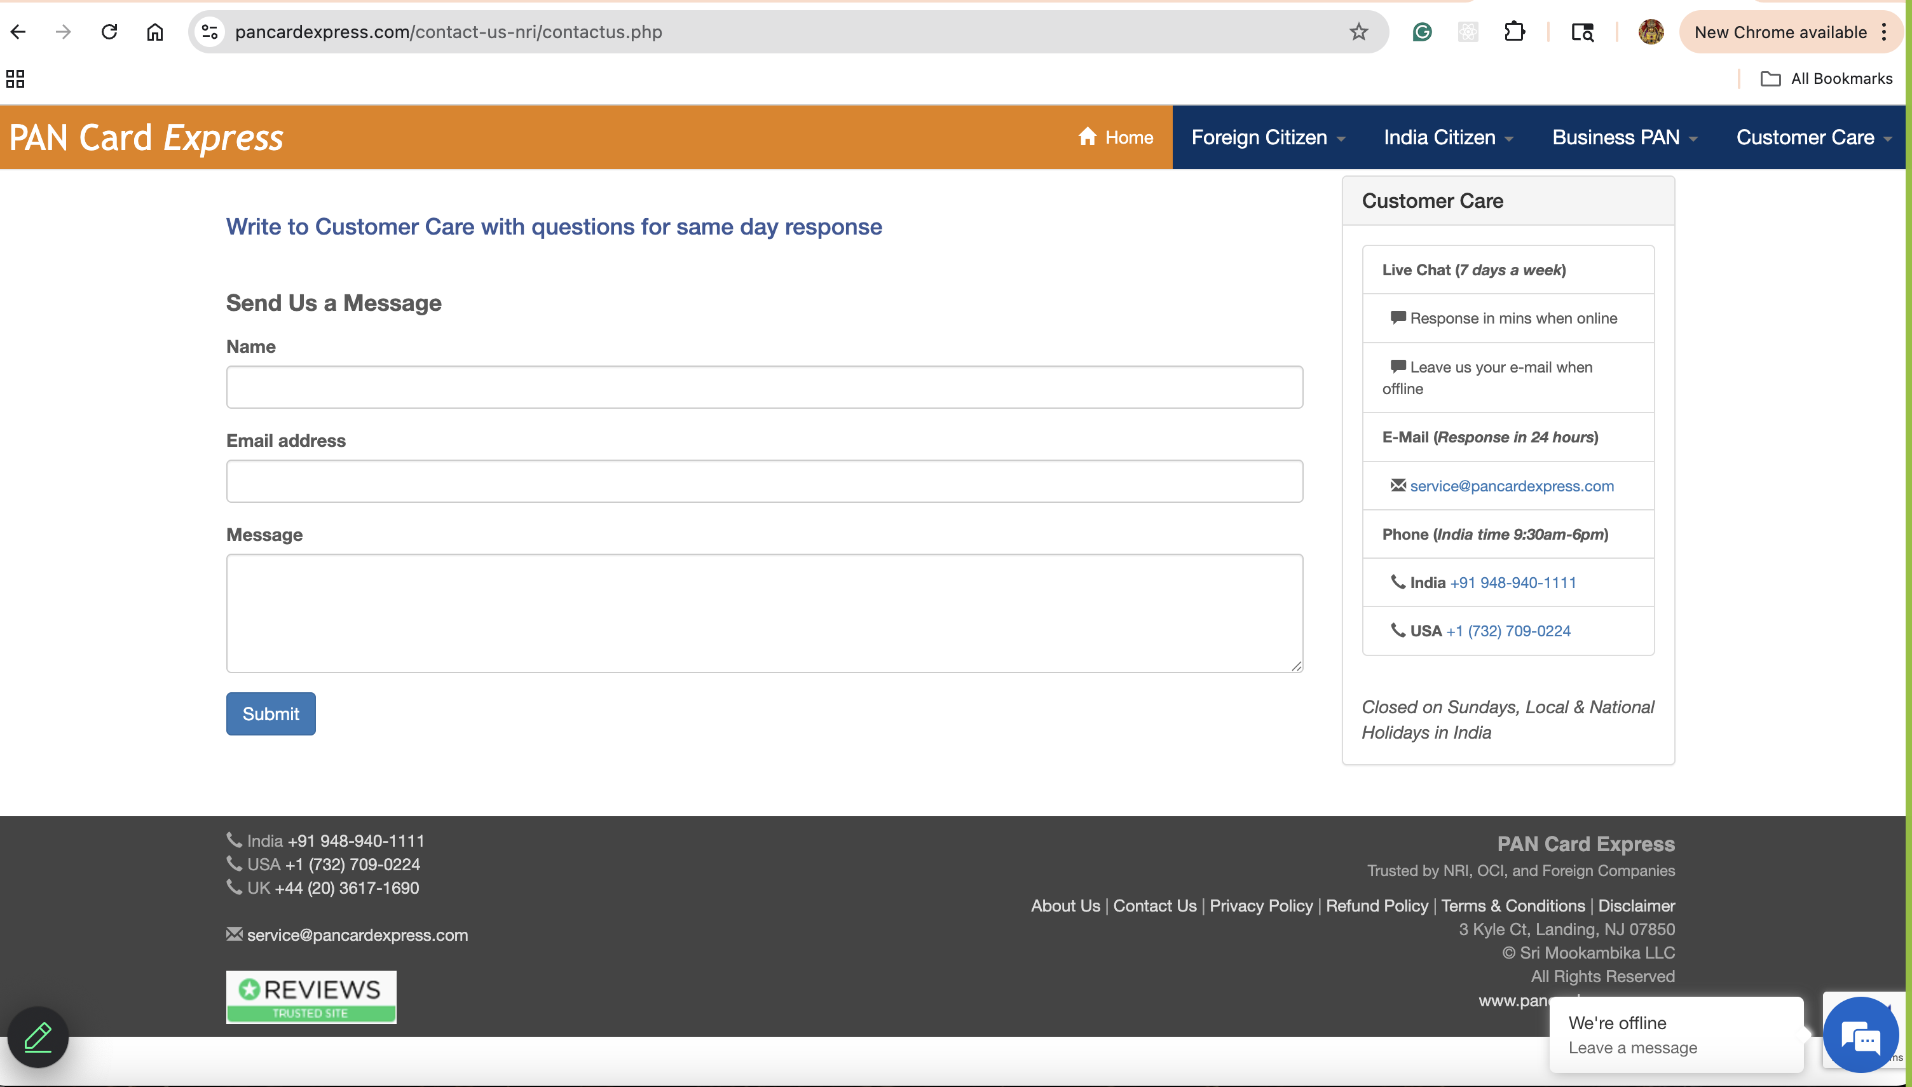Click the browser reload icon
This screenshot has height=1087, width=1912.
(109, 32)
